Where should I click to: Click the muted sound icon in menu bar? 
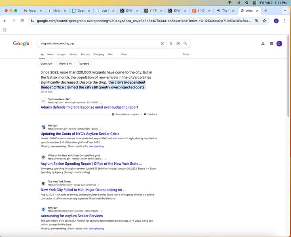[x=239, y=2]
